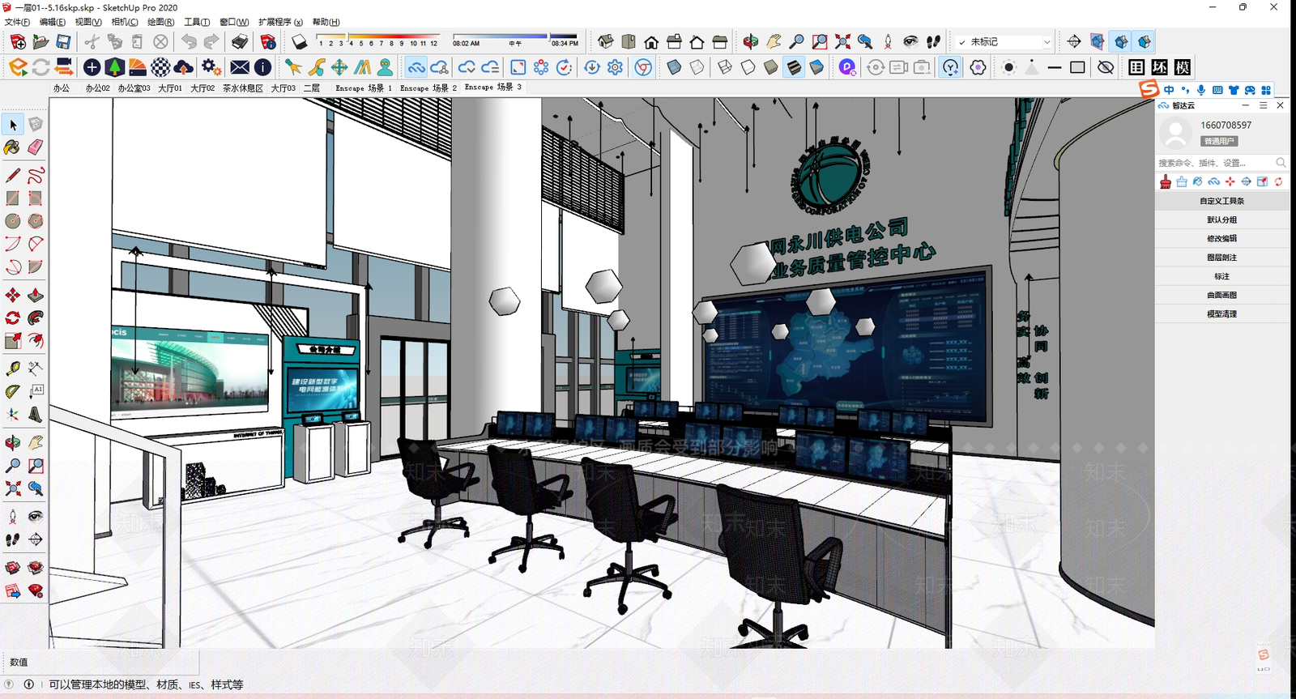Switch to the 大厅01 scene tab
The image size is (1296, 699).
pyautogui.click(x=170, y=88)
